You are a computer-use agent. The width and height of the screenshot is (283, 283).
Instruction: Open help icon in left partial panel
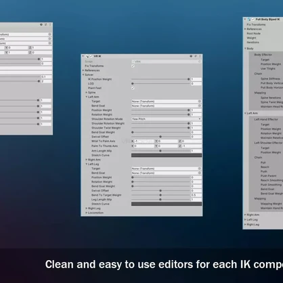[41, 24]
